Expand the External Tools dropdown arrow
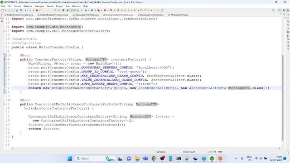This screenshot has height=163, width=290. pos(114,10)
